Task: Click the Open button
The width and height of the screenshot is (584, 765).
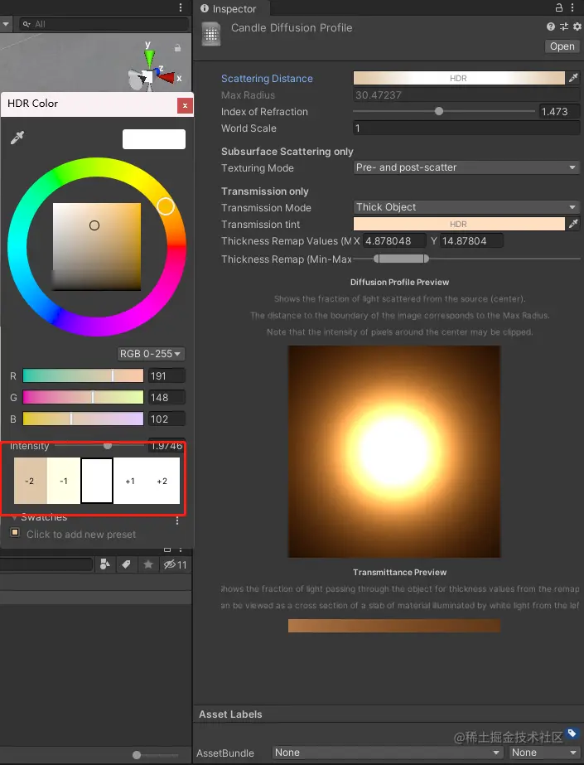Action: click(x=562, y=46)
